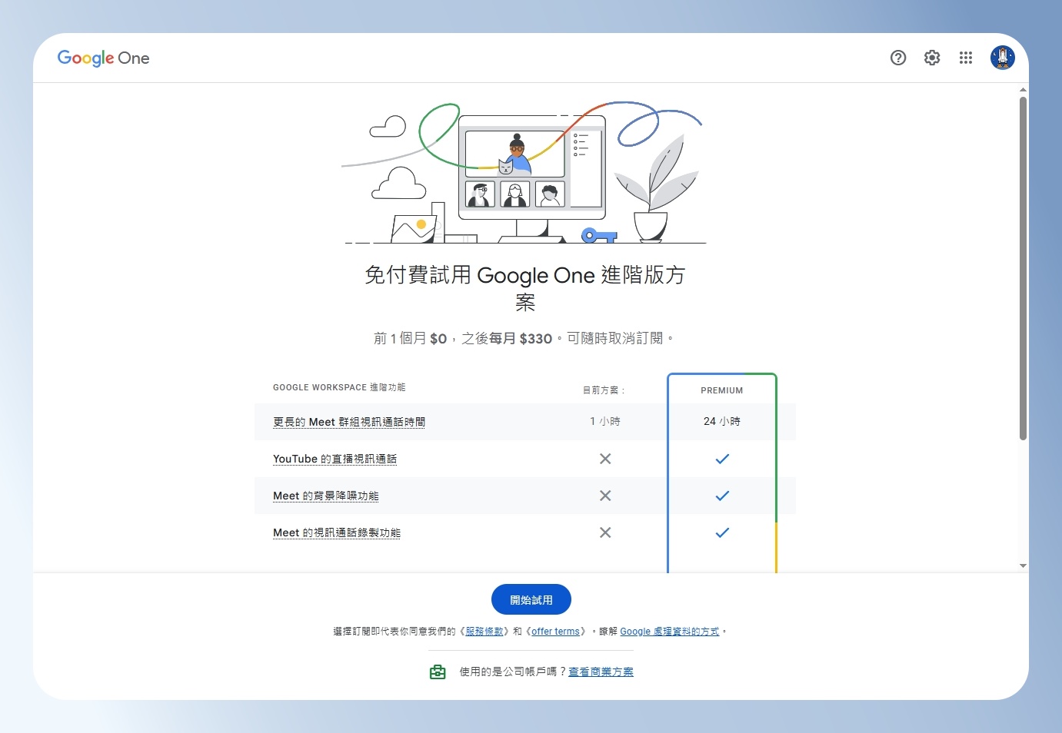Click the Premium checkmark for Meet 的視訊通話錄製功能
This screenshot has width=1062, height=733.
[722, 532]
